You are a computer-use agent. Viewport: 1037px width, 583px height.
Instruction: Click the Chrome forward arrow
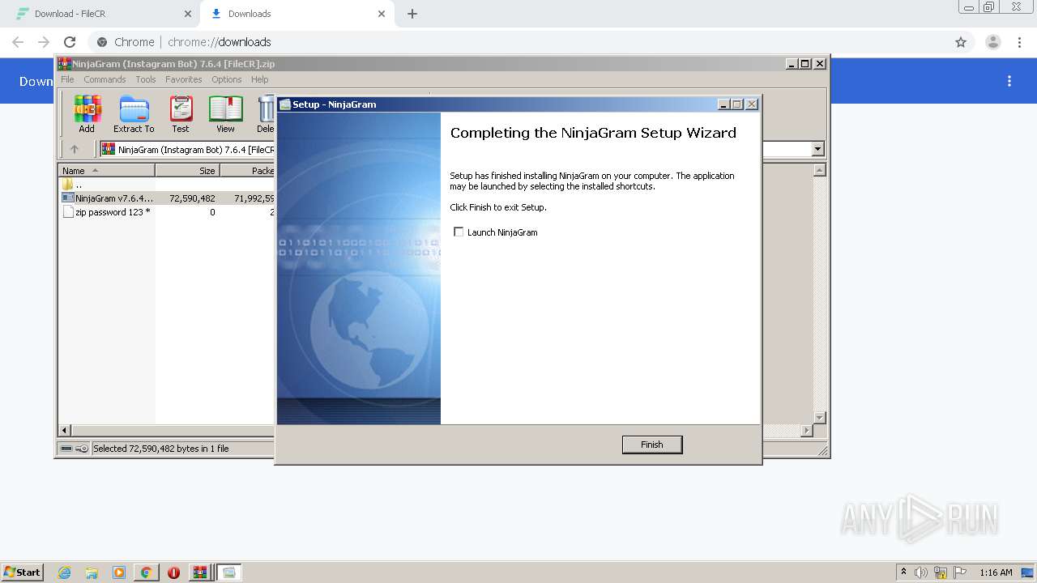tap(44, 42)
